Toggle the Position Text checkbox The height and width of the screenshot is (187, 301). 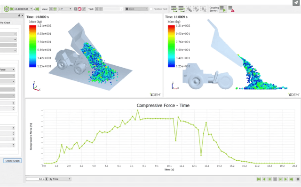pyautogui.click(x=151, y=9)
